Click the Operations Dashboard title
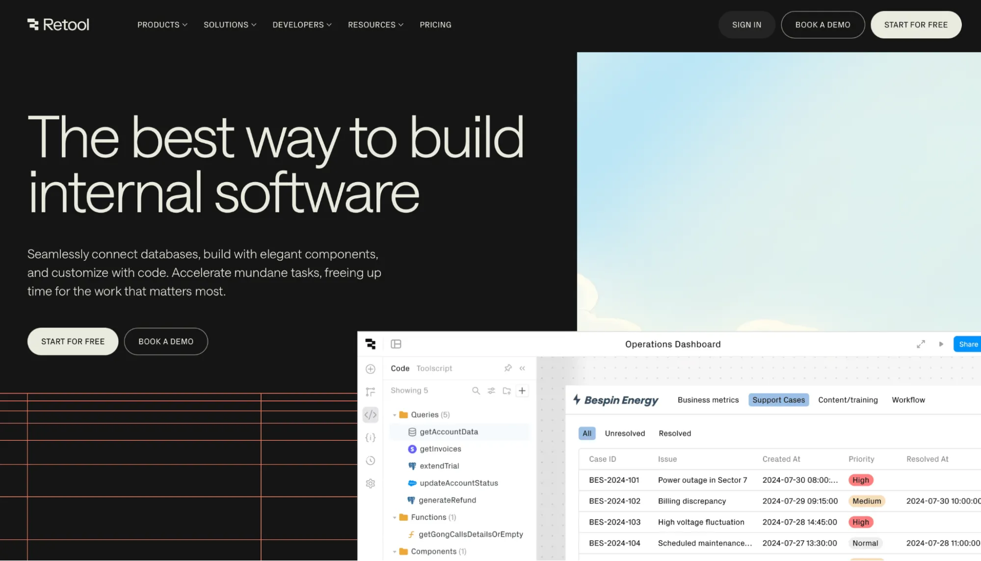The width and height of the screenshot is (981, 561). click(x=672, y=344)
